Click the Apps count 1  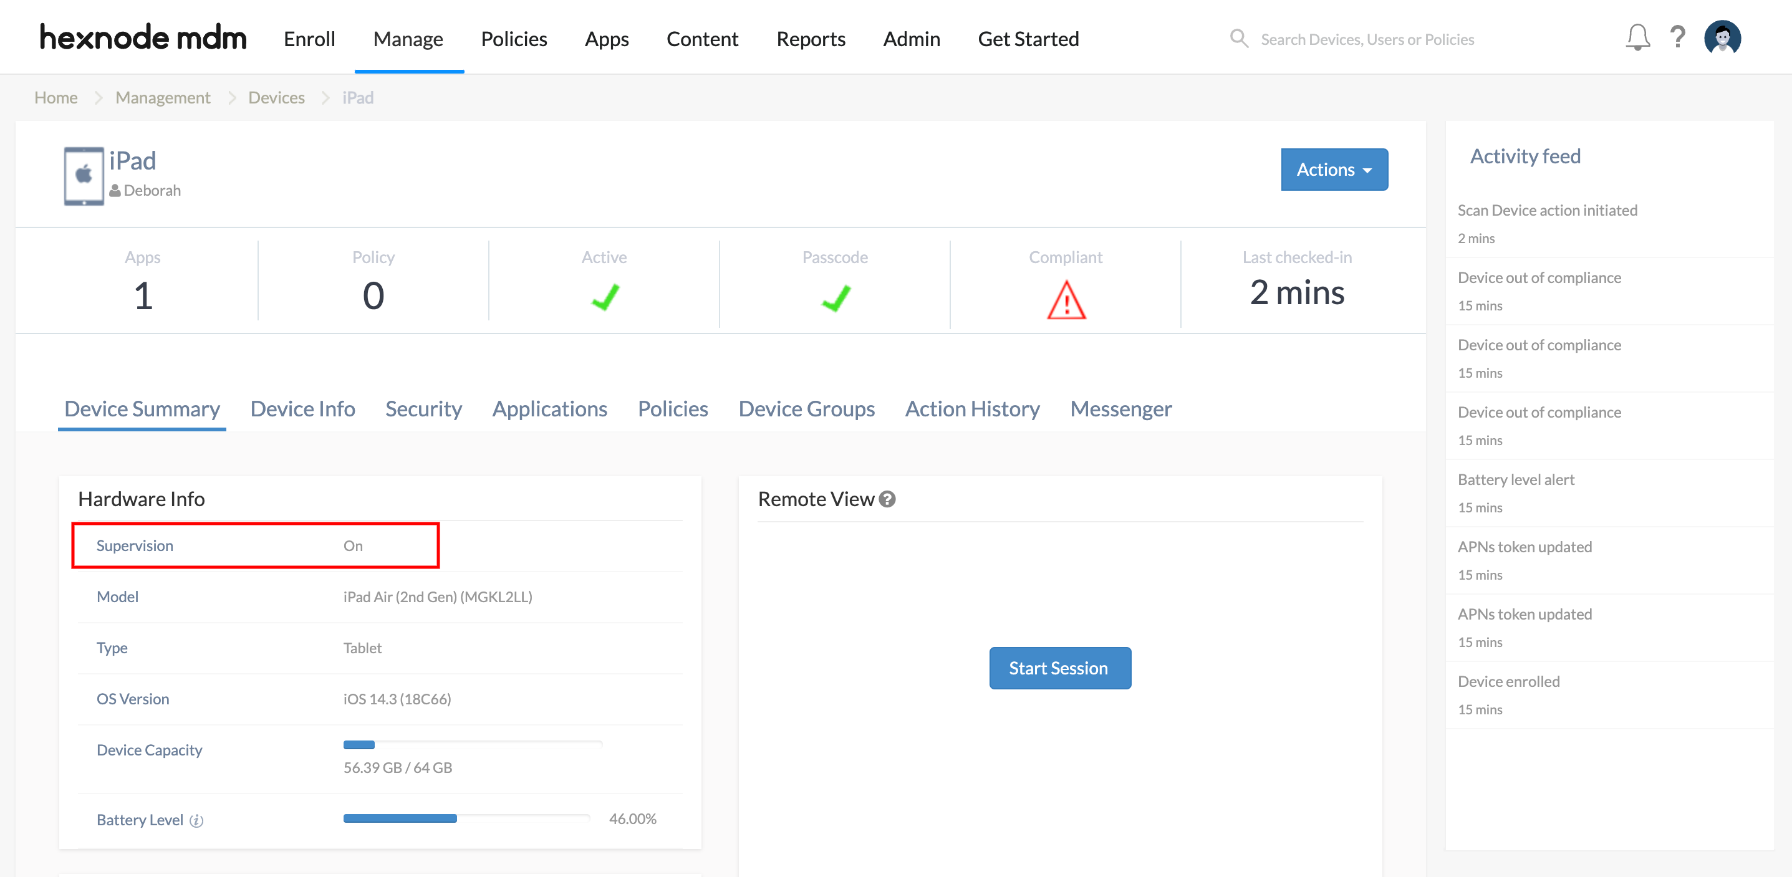click(143, 295)
